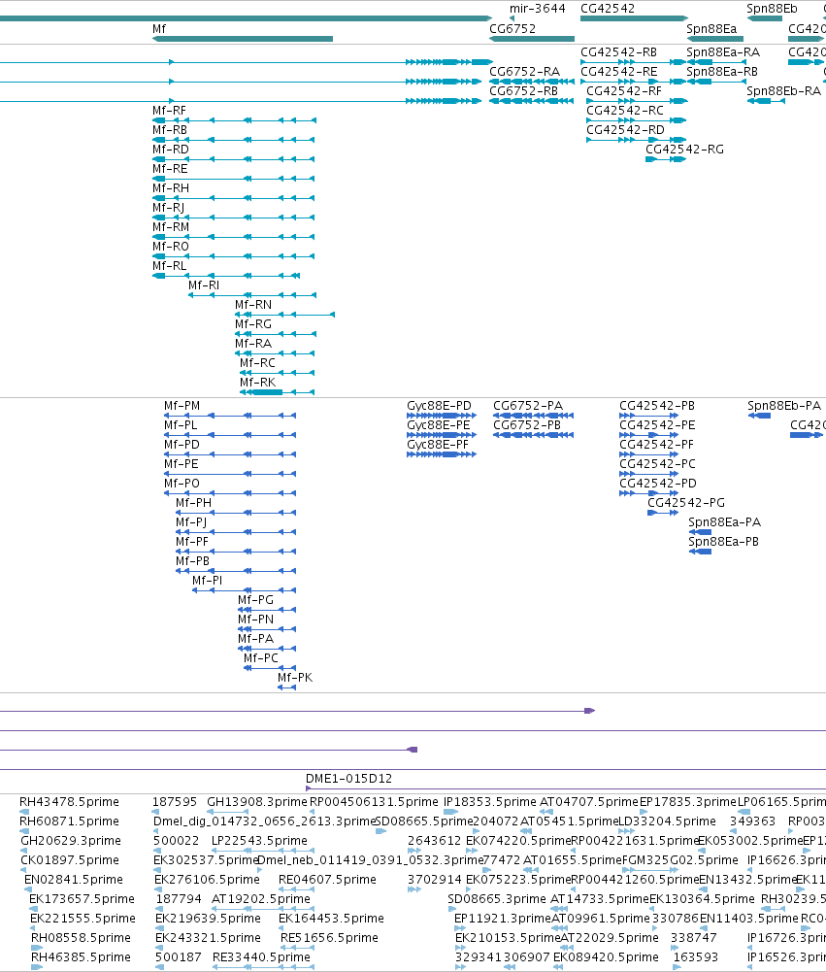
Task: Click EST RE04607.5prime
Action: (x=327, y=879)
